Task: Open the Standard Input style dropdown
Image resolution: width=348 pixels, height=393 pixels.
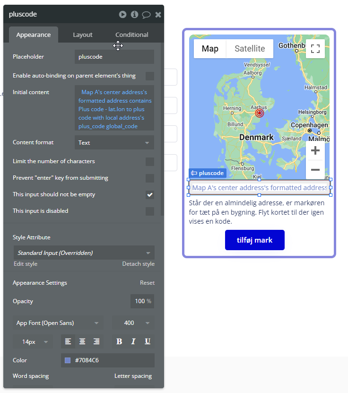Action: tap(84, 253)
